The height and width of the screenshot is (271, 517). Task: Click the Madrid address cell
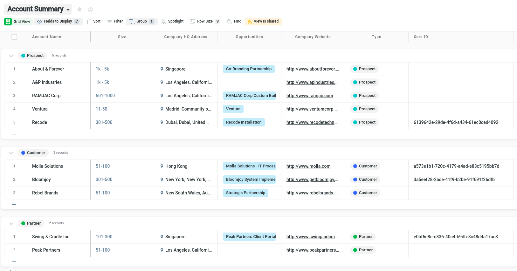(186, 109)
